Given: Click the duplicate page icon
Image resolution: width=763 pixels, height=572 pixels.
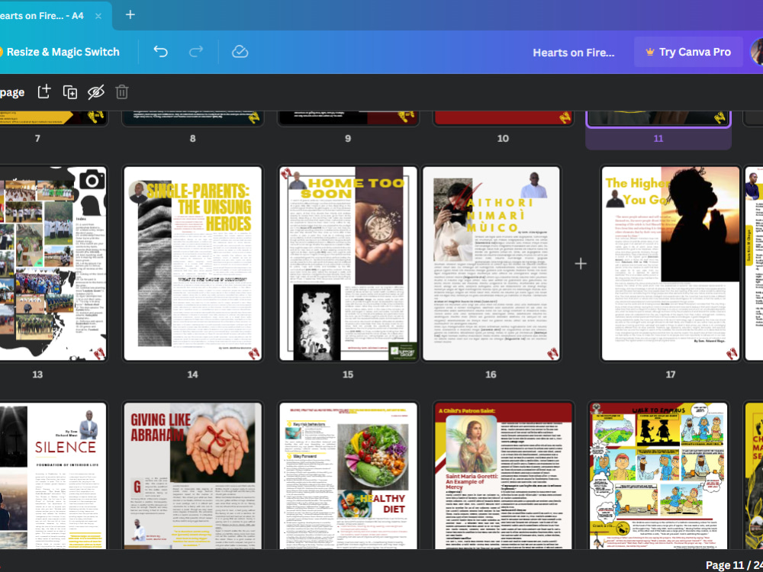Looking at the screenshot, I should 69,92.
